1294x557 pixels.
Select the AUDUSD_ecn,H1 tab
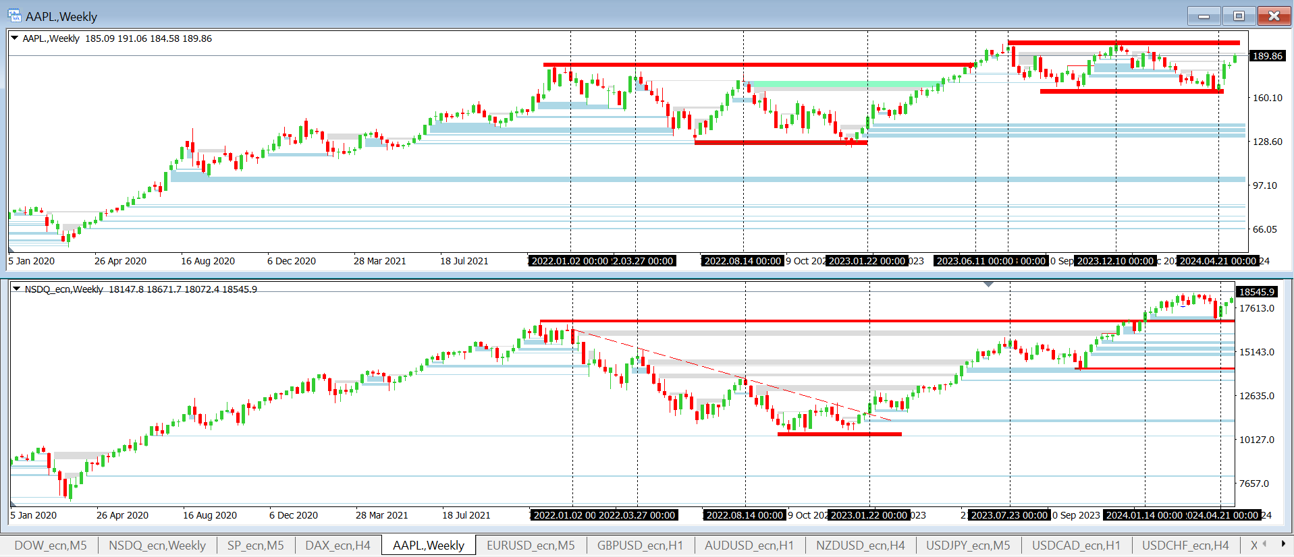tap(749, 545)
